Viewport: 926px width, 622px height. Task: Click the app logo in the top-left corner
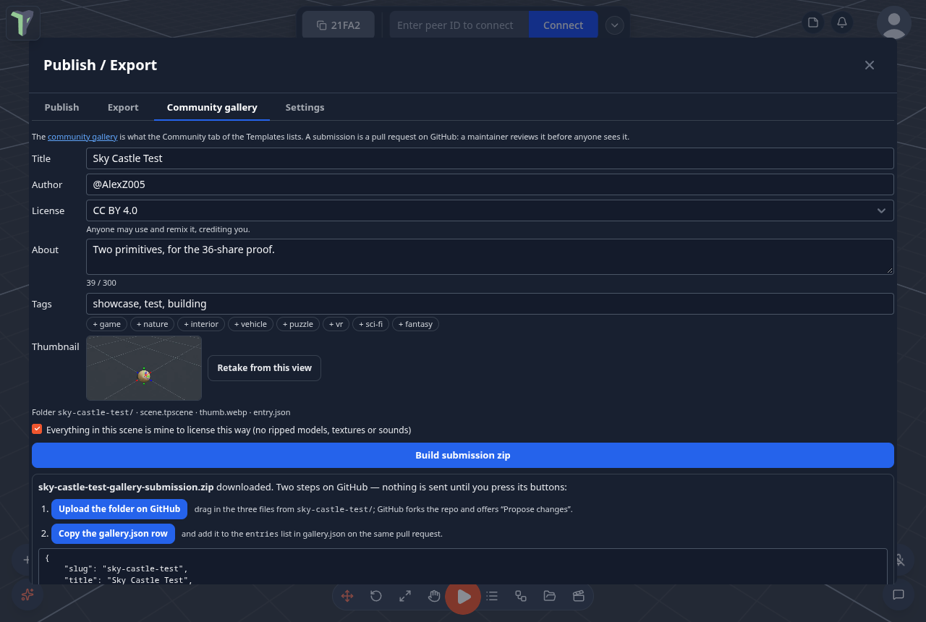click(x=23, y=23)
